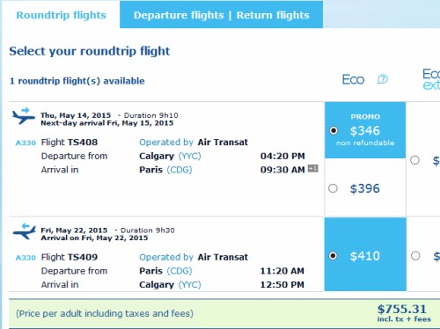
Task: Click the return flight airplane icon
Action: point(24,231)
